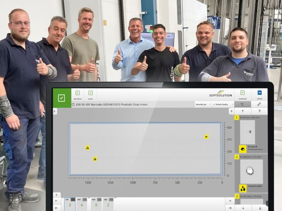The width and height of the screenshot is (282, 211).
Task: Click the info icon beside JOB ID
Action: click(73, 105)
